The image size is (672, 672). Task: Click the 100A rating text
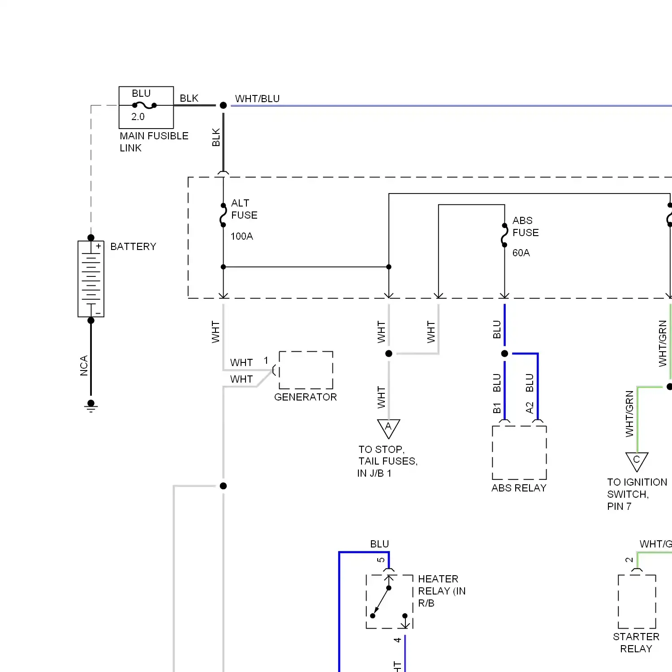[x=242, y=236]
